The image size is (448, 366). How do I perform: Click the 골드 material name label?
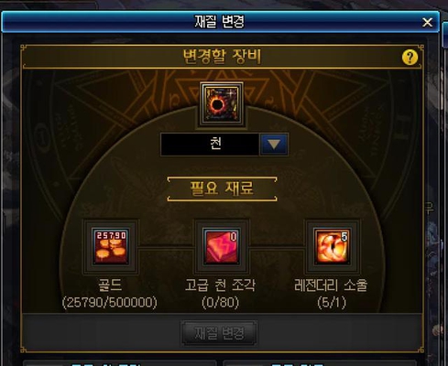(x=110, y=285)
